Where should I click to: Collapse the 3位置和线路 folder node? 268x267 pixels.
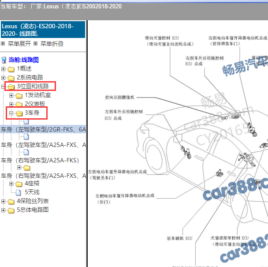(3, 86)
